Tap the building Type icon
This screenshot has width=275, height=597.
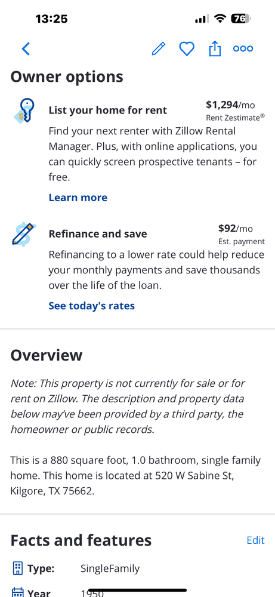(17, 569)
